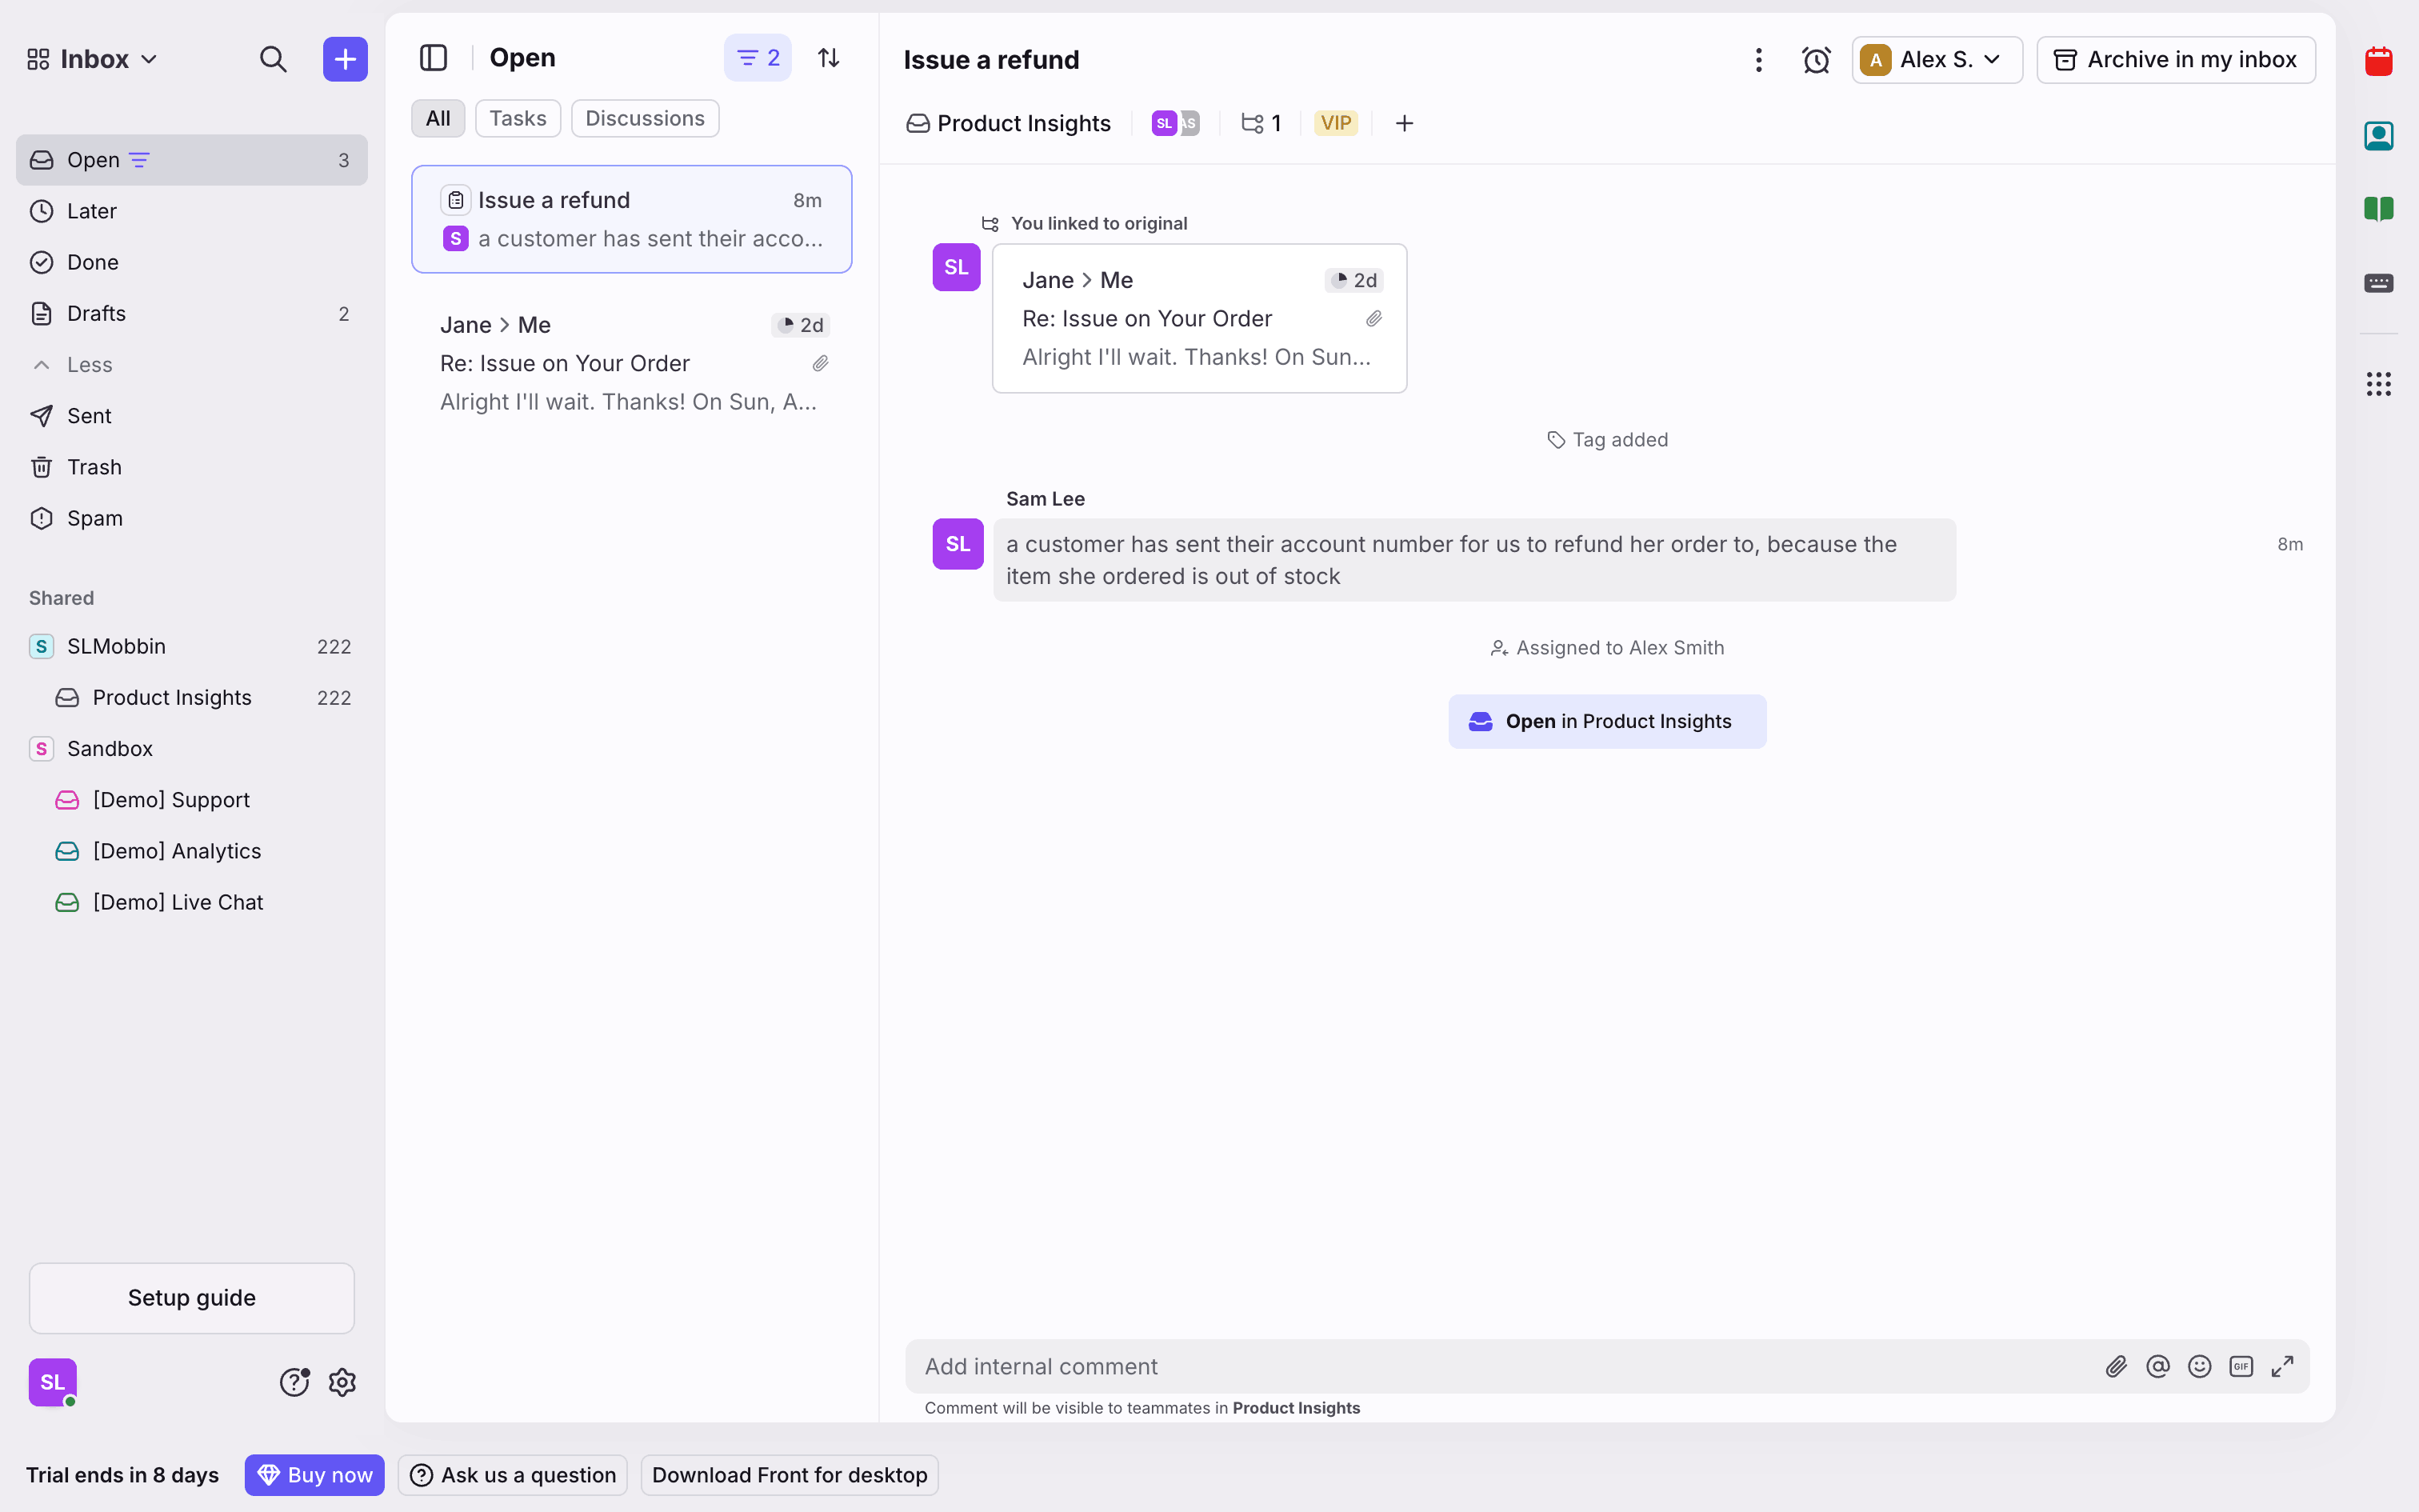Click the Add internal comment field
Image resolution: width=2419 pixels, height=1512 pixels.
click(1499, 1366)
